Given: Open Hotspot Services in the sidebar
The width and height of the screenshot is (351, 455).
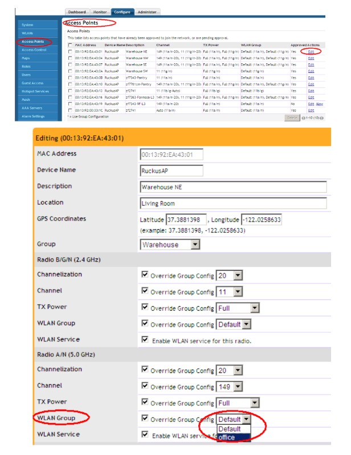Looking at the screenshot, I should click(x=38, y=91).
